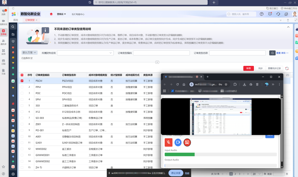Click the refresh icon beside 直接同步记录
The height and width of the screenshot is (177, 298).
tap(287, 68)
